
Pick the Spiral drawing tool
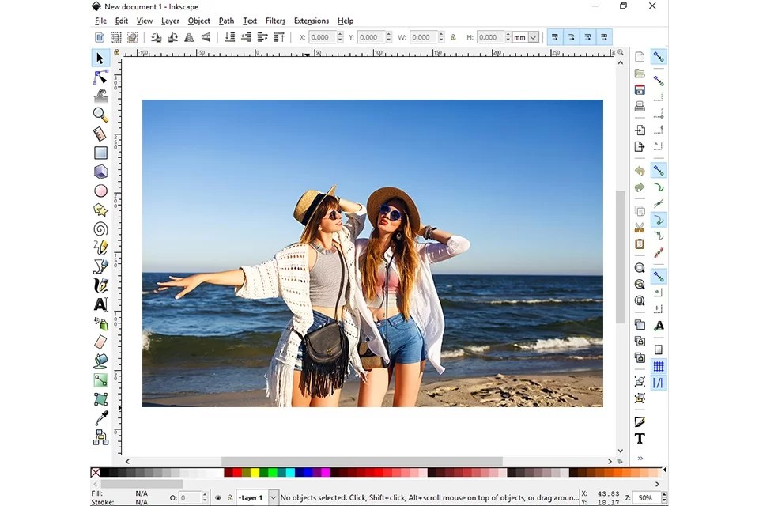coord(100,229)
